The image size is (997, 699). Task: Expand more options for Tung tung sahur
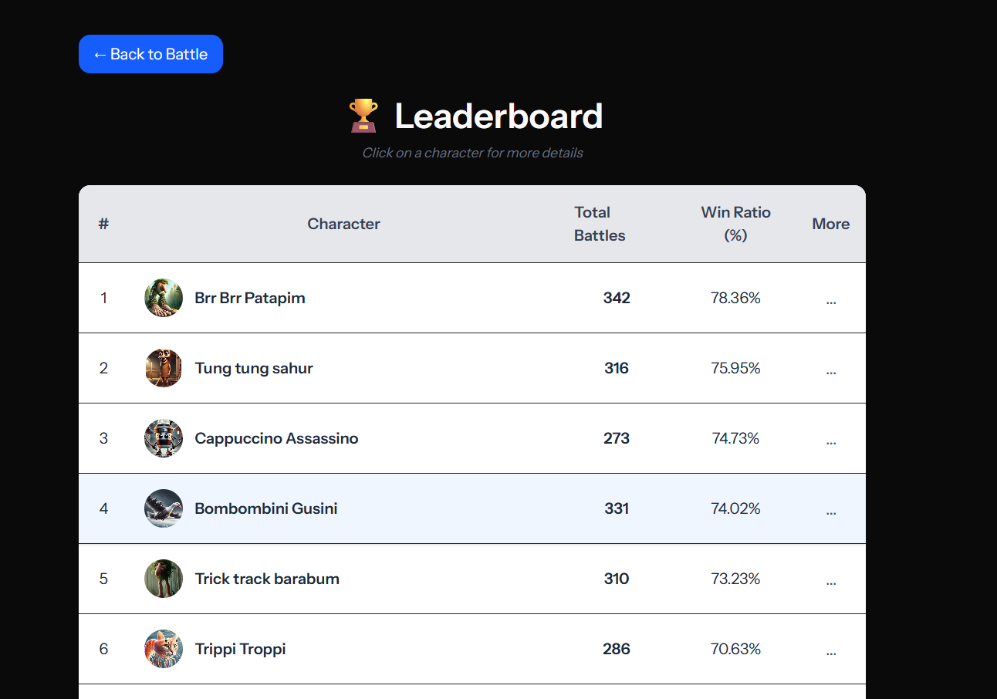coord(831,370)
